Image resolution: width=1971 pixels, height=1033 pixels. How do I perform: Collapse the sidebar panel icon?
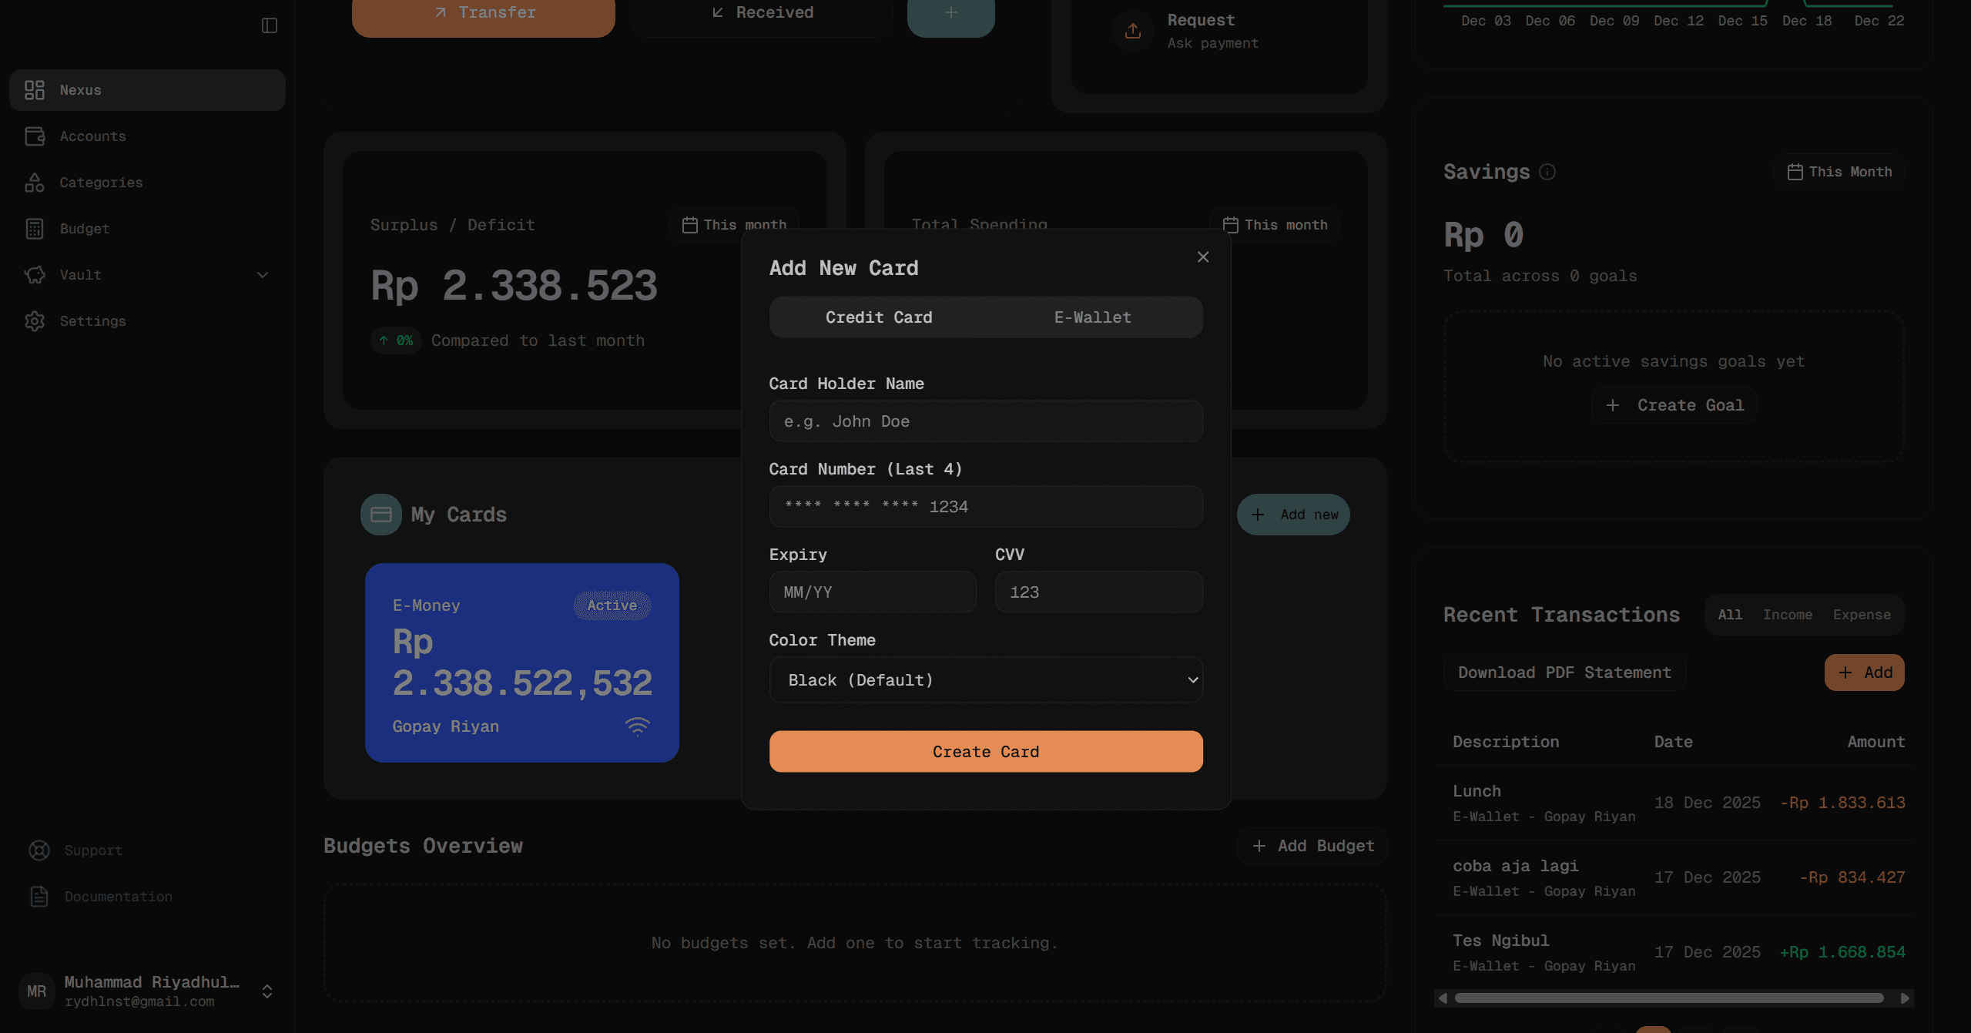269,25
